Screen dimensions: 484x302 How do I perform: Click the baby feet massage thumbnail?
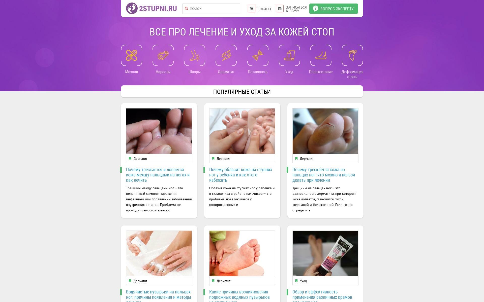[x=242, y=131]
